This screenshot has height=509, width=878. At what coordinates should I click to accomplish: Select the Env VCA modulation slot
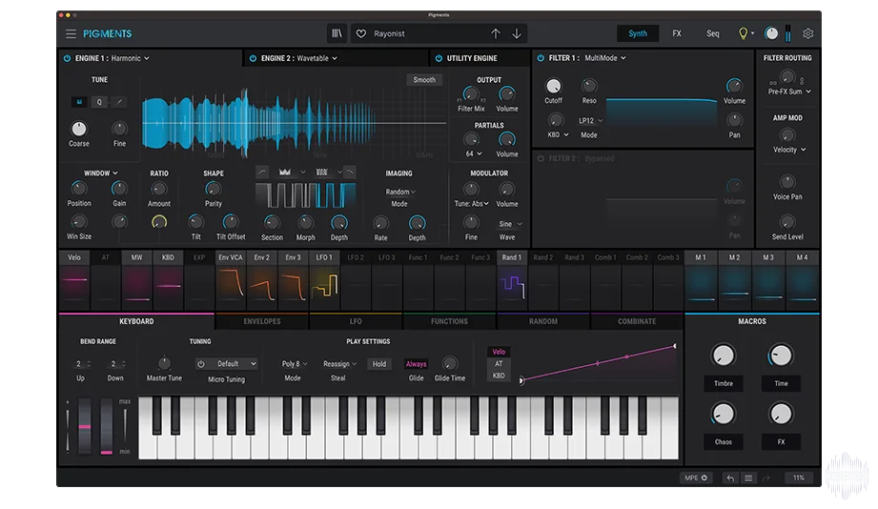pyautogui.click(x=231, y=280)
